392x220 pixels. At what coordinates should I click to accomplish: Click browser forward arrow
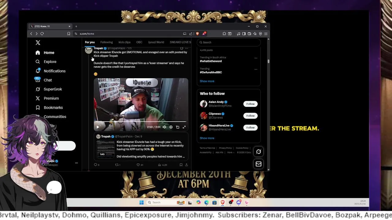[x=36, y=34]
